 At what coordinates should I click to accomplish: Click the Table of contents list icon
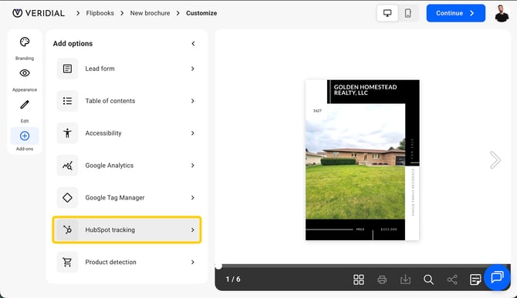[67, 101]
